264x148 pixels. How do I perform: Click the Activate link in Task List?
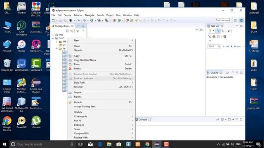tap(238, 46)
